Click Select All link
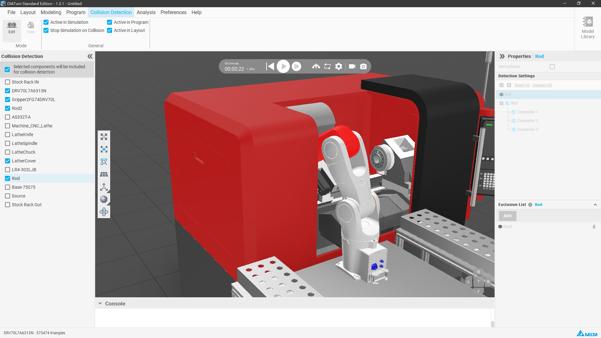601x338 pixels. coord(522,85)
